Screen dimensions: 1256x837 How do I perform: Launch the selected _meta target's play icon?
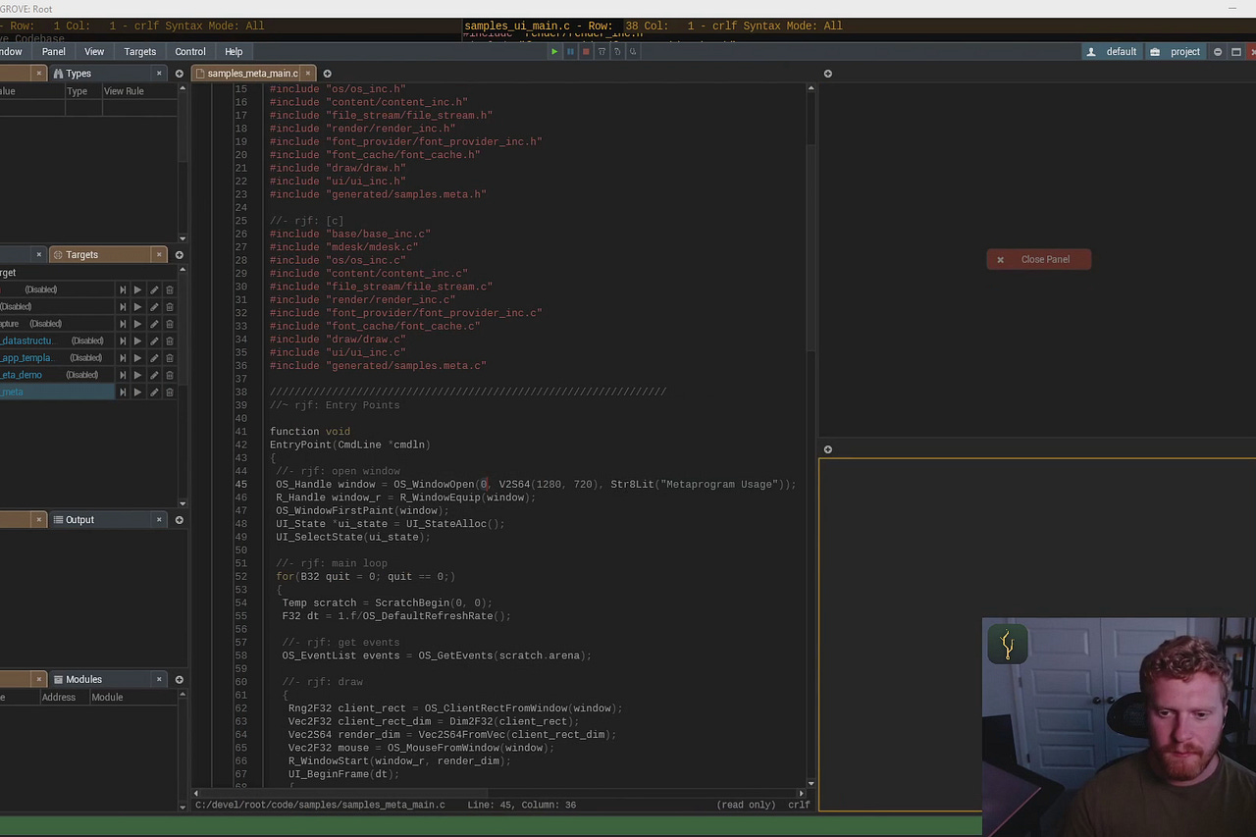click(137, 392)
